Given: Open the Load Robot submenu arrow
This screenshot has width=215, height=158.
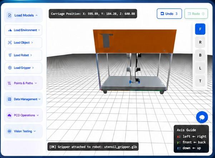Looking at the screenshot, I should pos(31,55).
